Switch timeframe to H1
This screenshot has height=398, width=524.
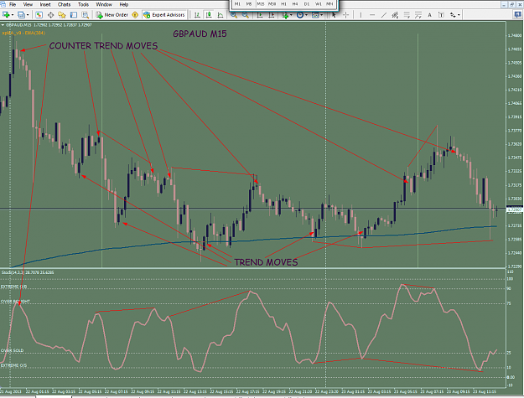[x=283, y=4]
